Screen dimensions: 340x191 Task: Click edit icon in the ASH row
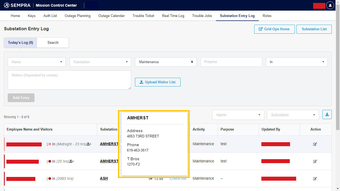(x=315, y=179)
